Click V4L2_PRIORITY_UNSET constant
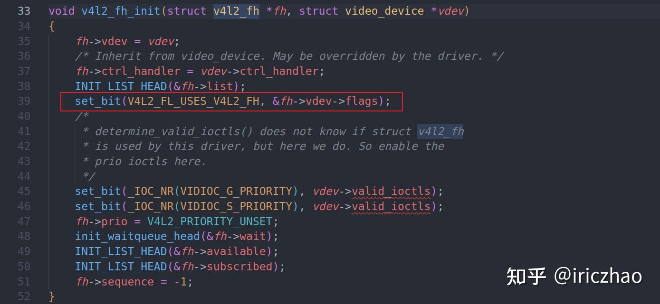 210,221
